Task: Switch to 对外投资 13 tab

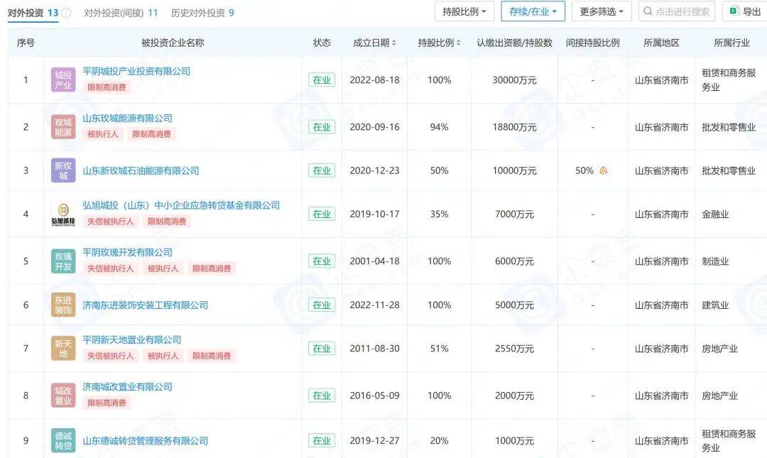Action: click(x=33, y=13)
